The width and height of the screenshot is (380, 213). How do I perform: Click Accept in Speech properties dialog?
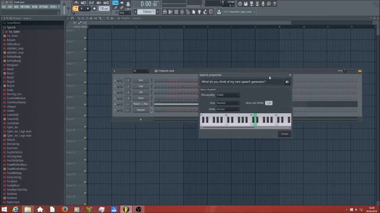click(x=284, y=134)
